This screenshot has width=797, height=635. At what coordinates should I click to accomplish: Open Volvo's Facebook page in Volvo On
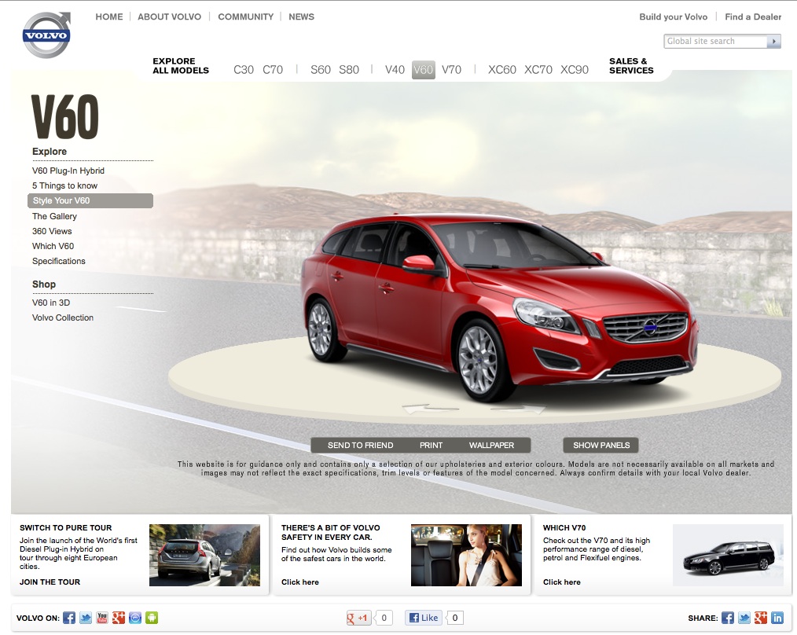[69, 618]
